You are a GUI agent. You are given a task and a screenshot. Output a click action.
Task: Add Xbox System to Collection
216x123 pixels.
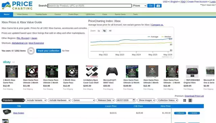(180, 113)
